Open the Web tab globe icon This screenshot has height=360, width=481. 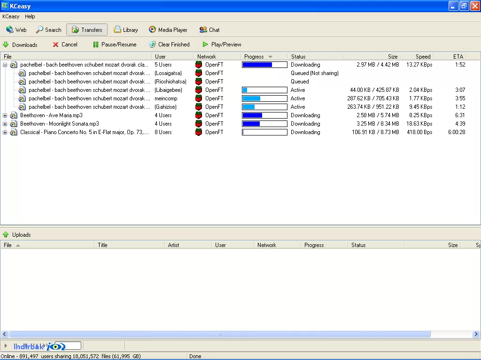tap(9, 30)
